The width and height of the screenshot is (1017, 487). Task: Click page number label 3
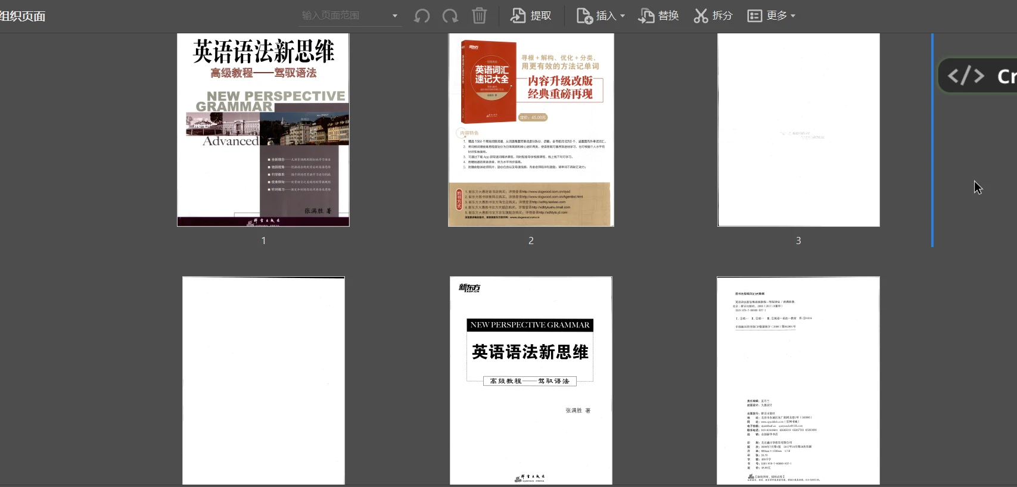click(798, 241)
